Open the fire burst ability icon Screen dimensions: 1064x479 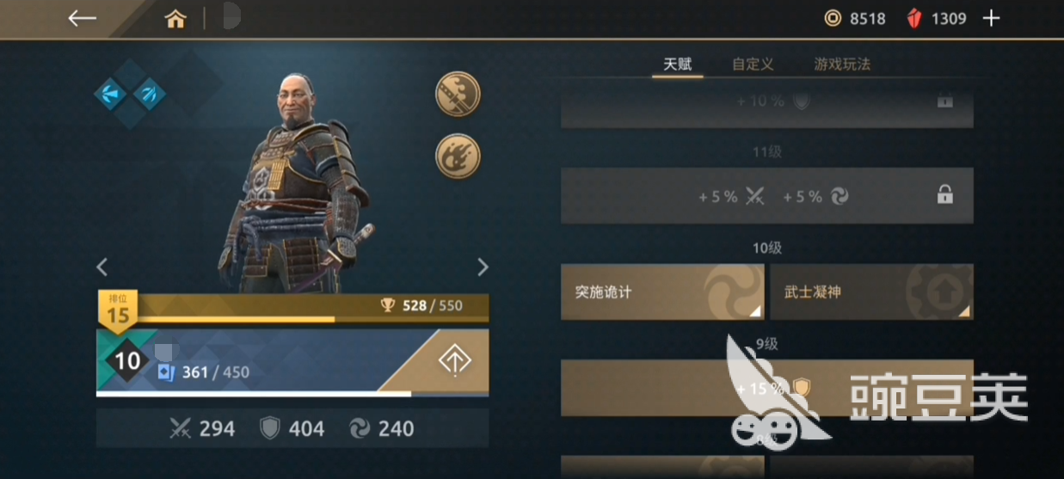tap(458, 156)
